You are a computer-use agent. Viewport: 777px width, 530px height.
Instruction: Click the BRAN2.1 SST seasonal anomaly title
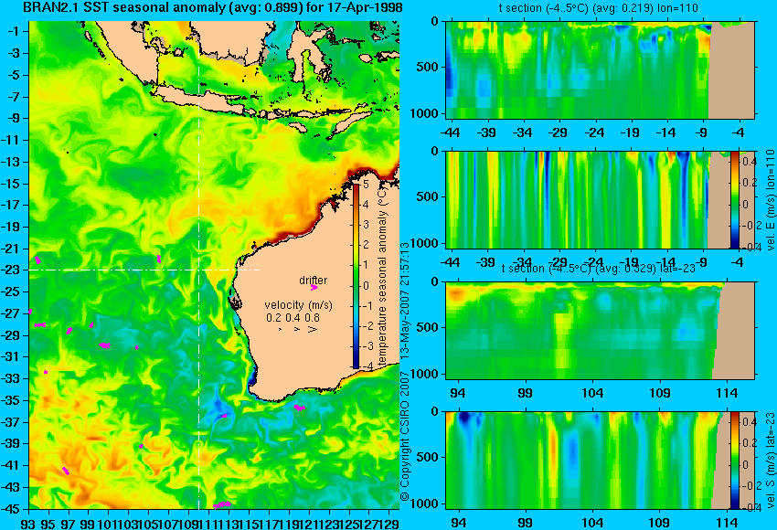212,8
